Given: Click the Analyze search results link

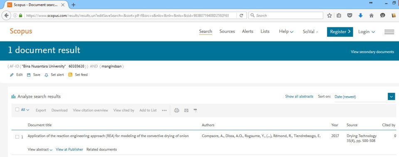Looking at the screenshot, I should point(39,97).
